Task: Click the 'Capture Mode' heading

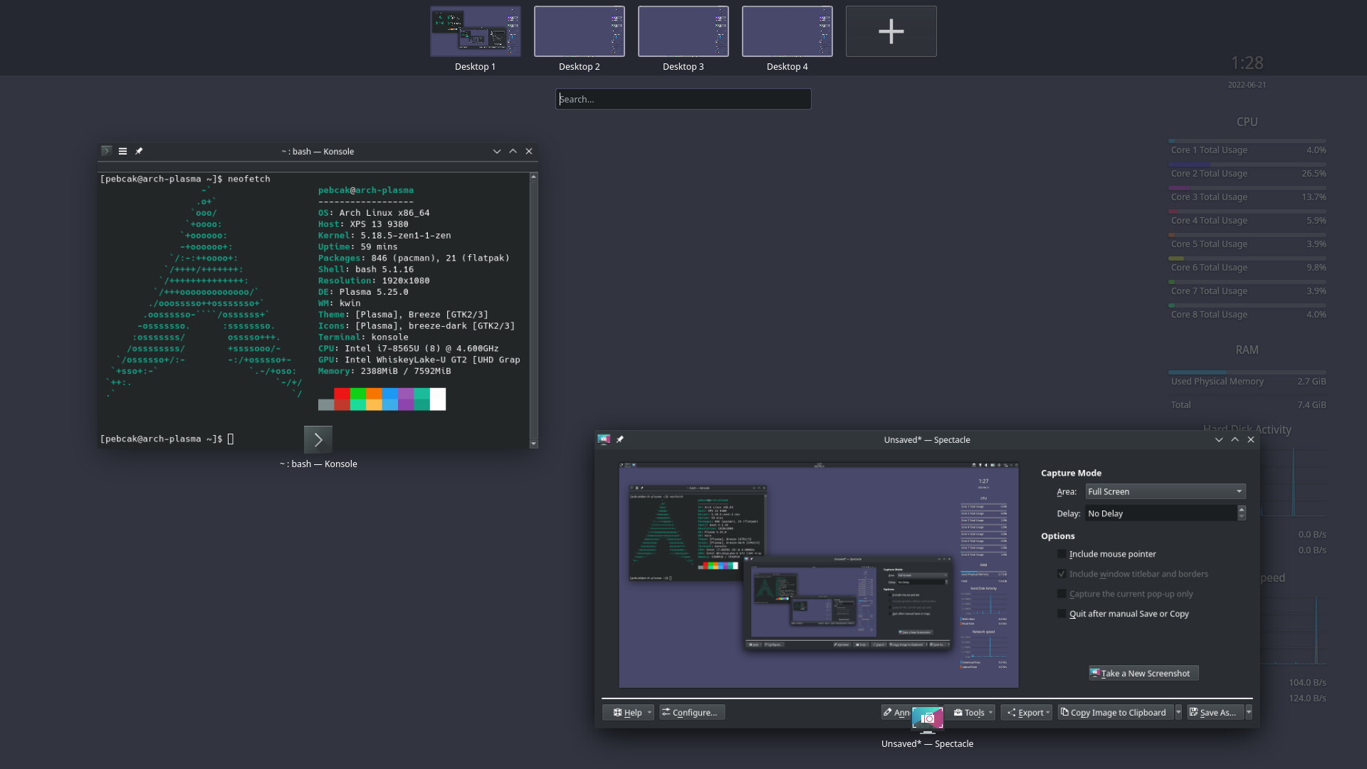Action: click(x=1071, y=473)
